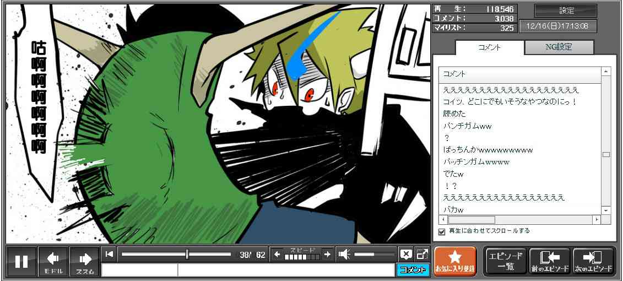Go back a page with モドル arrow
This screenshot has width=623, height=281.
point(53,261)
